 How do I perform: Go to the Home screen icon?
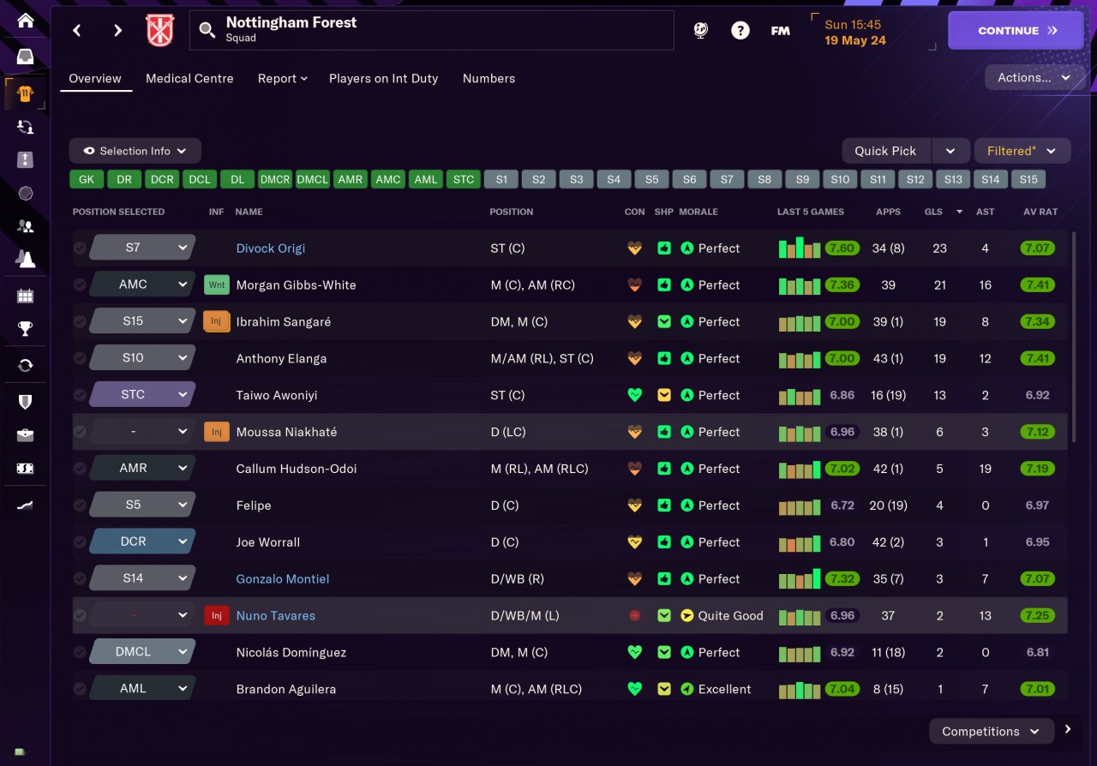[x=26, y=20]
